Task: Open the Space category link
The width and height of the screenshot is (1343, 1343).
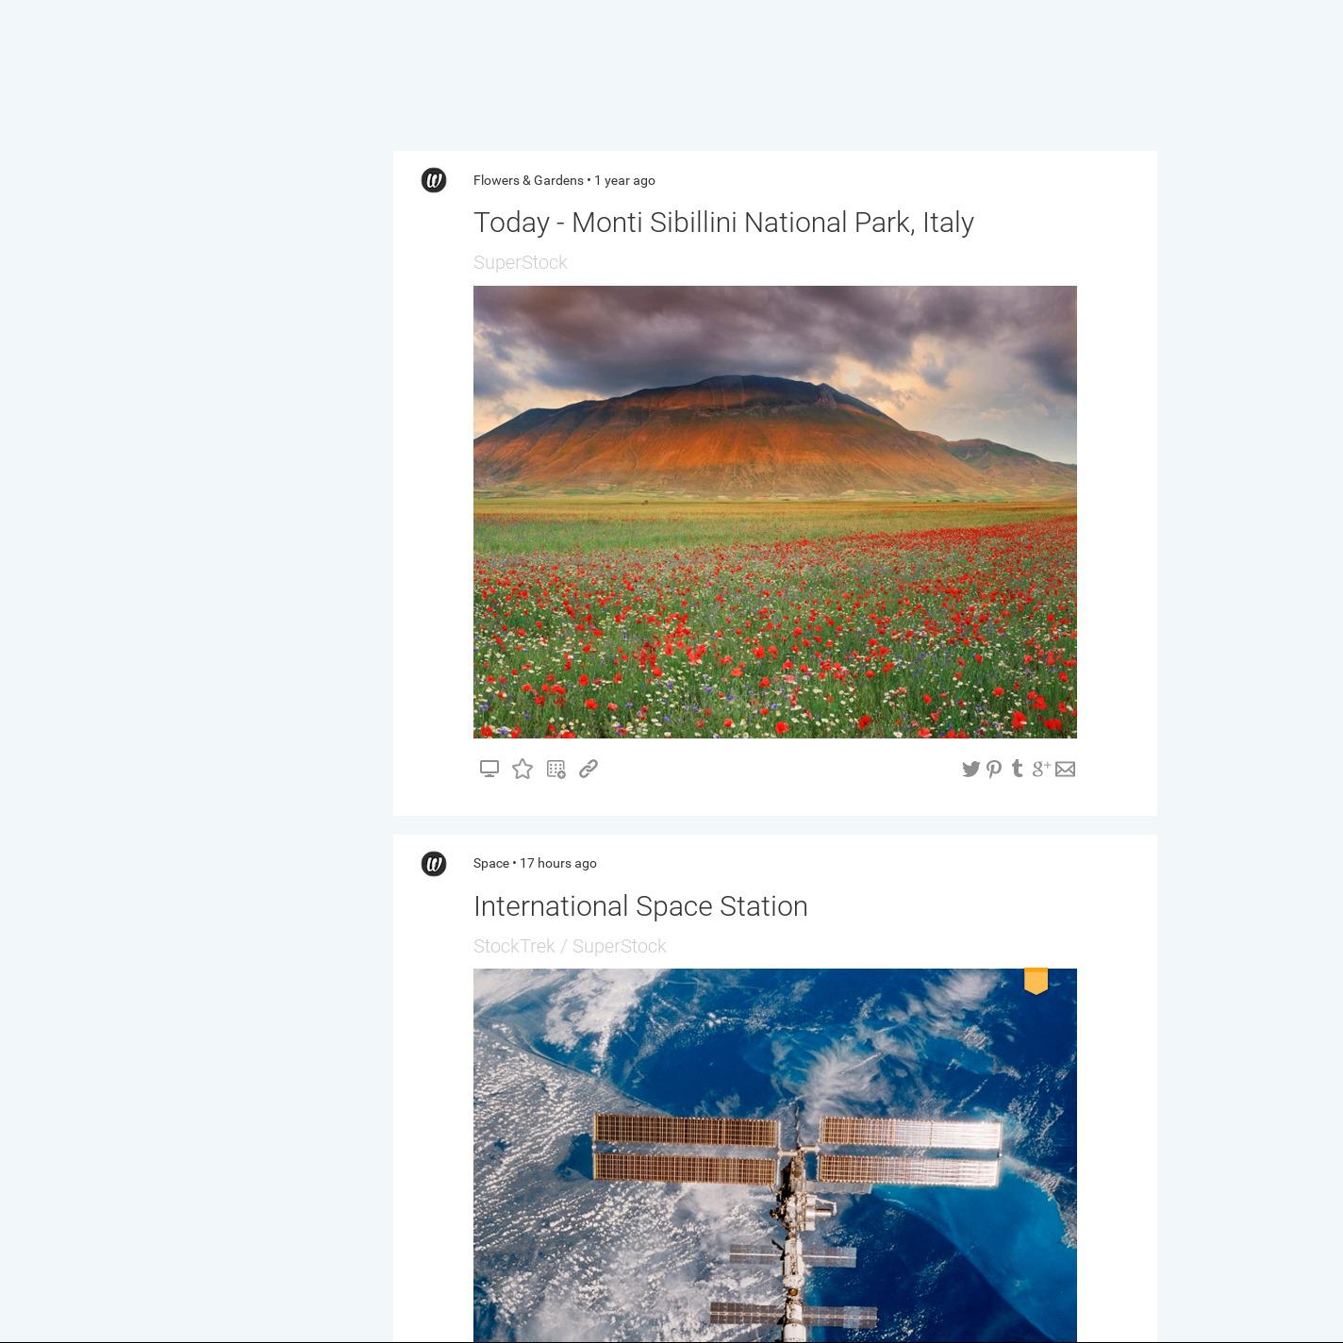Action: [491, 863]
